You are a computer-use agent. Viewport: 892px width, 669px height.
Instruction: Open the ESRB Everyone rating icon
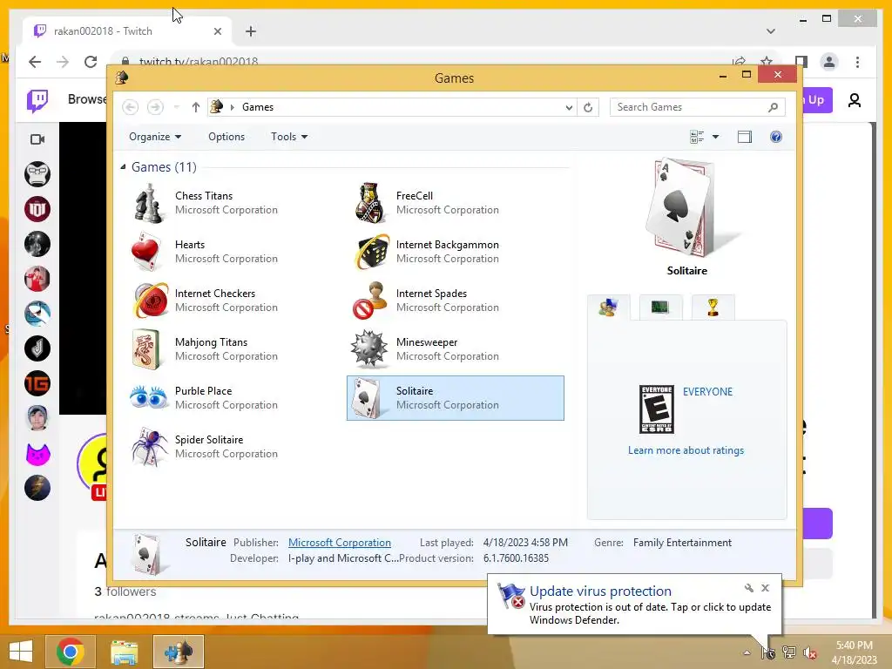657,409
